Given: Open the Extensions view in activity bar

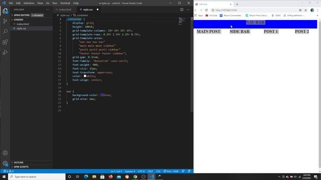Looking at the screenshot, I should [5, 42].
